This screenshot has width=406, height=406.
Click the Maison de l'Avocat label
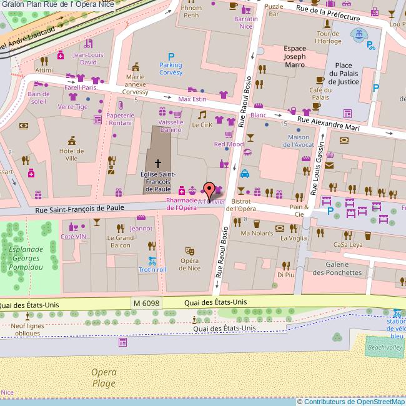tap(299, 141)
